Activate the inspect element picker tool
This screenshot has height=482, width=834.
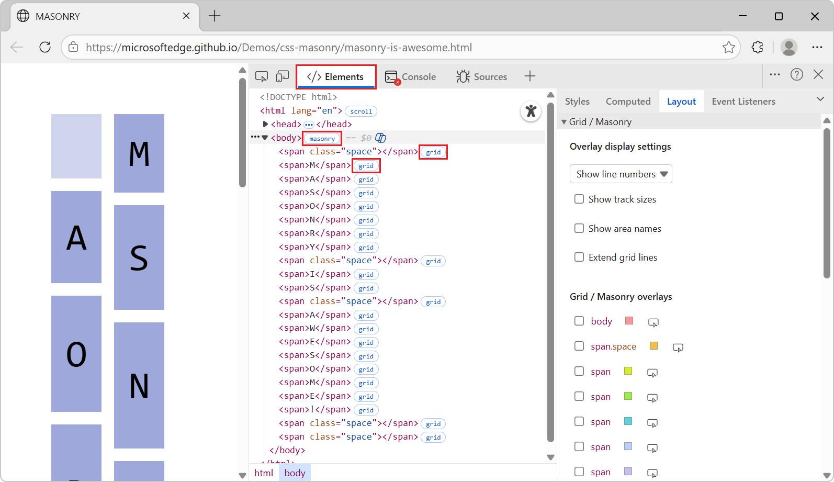point(262,77)
